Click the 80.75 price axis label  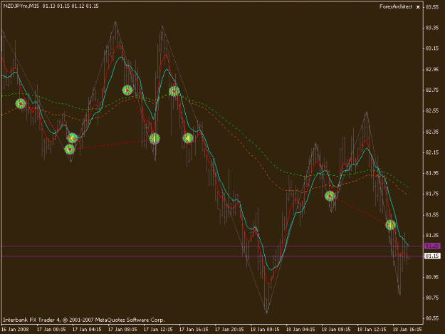[x=432, y=298]
